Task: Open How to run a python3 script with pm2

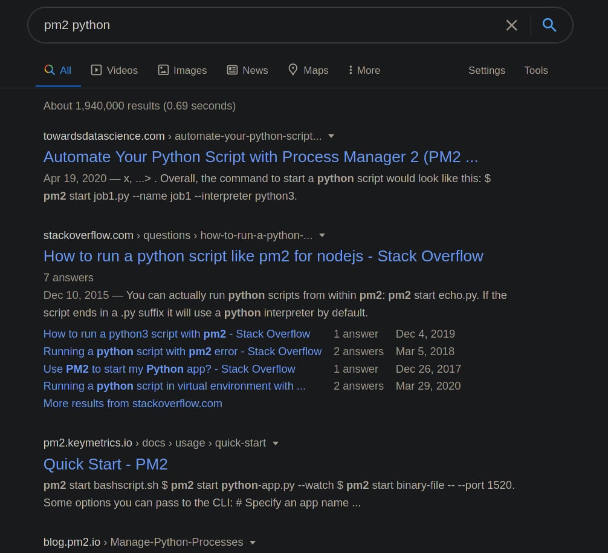Action: tap(177, 334)
